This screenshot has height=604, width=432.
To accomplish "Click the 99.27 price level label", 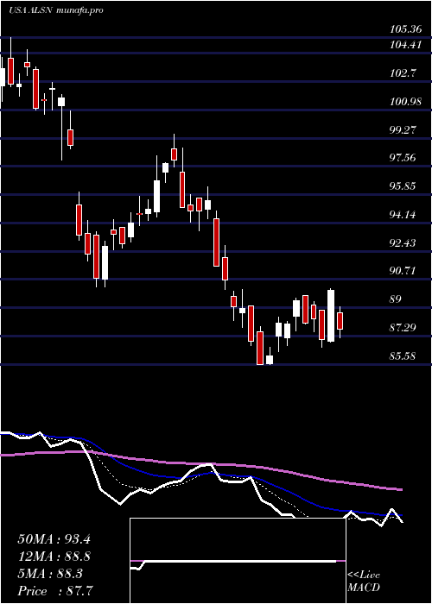I will 403,129.
